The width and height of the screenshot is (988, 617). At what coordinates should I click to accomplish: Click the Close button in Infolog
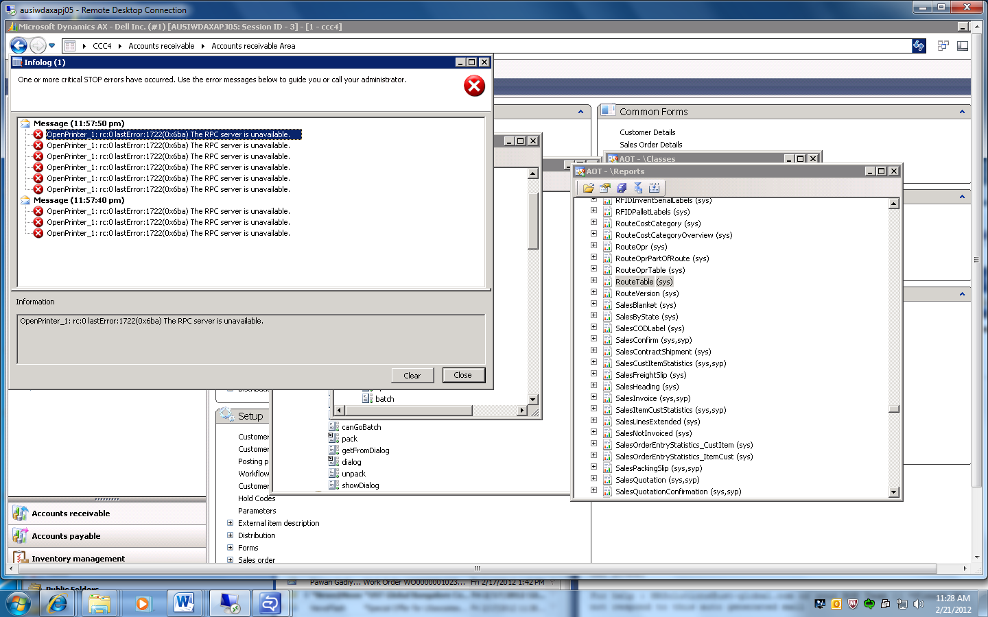[x=463, y=375]
